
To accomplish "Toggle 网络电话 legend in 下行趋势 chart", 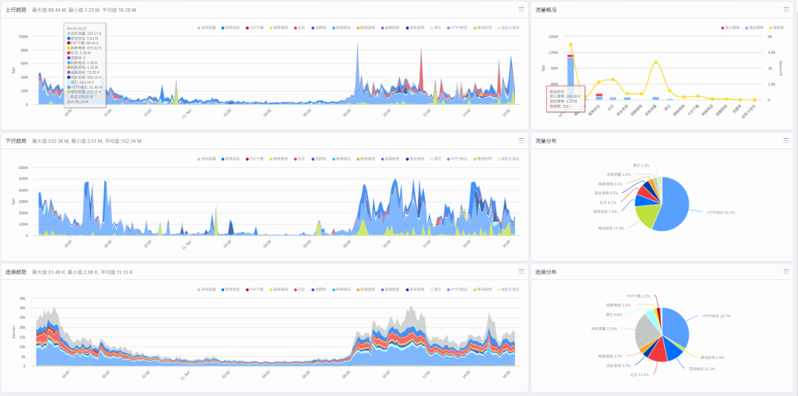I will coord(341,159).
